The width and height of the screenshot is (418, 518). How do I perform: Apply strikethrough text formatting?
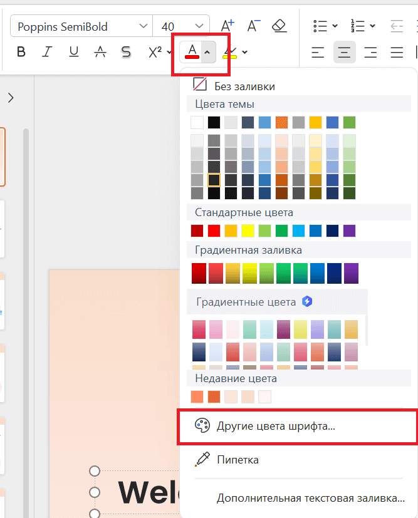(100, 52)
